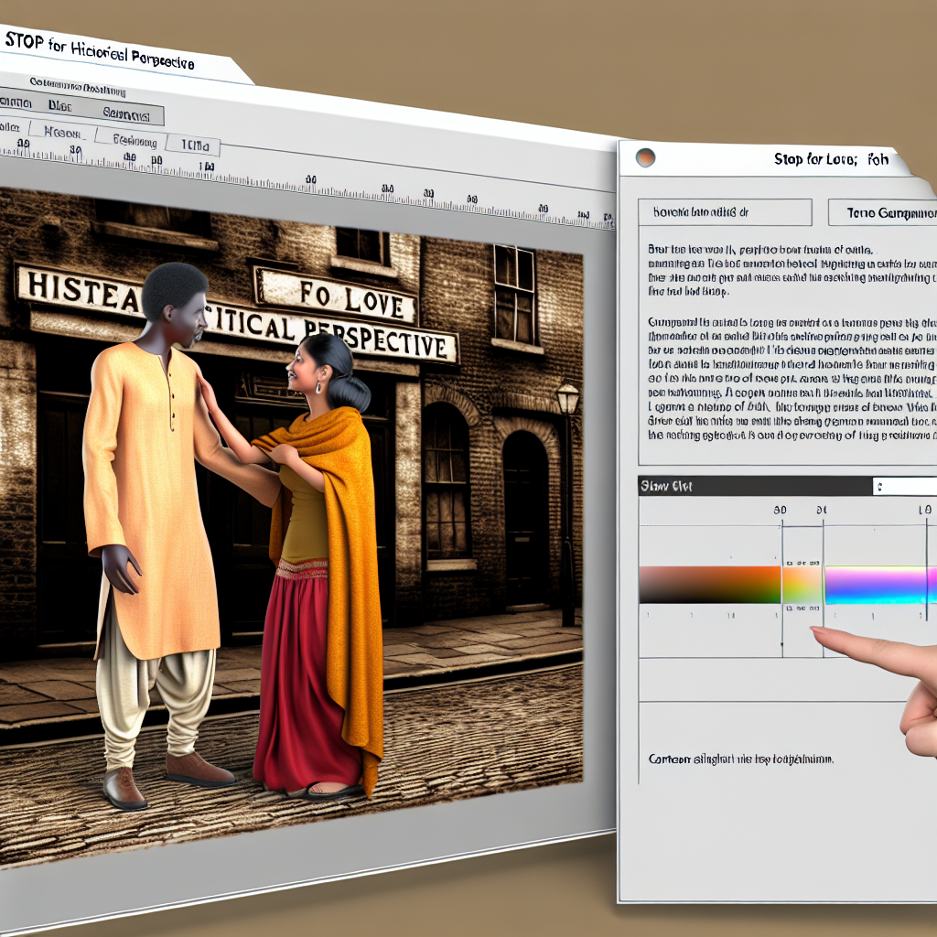
Task: Open the 'Senaral' menu item
Action: (x=124, y=113)
